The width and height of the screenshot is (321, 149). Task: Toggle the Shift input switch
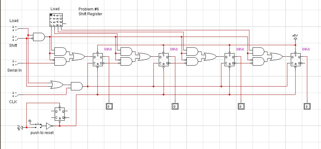(x=14, y=39)
